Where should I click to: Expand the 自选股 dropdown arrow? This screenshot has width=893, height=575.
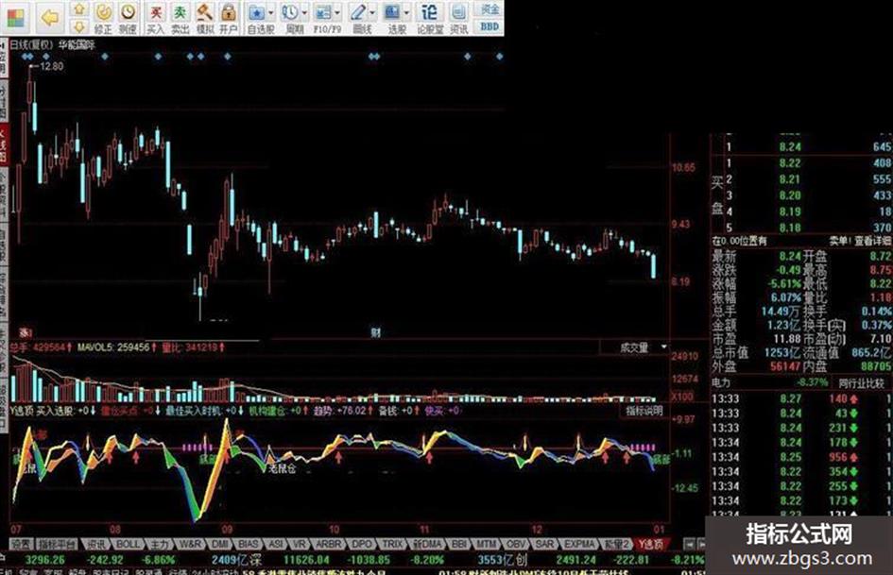tap(270, 12)
